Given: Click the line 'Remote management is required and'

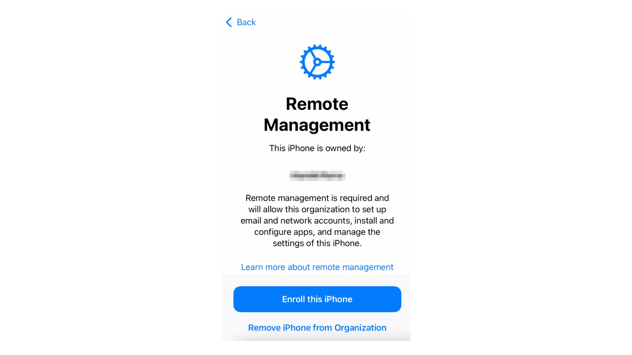Looking at the screenshot, I should pos(317,198).
